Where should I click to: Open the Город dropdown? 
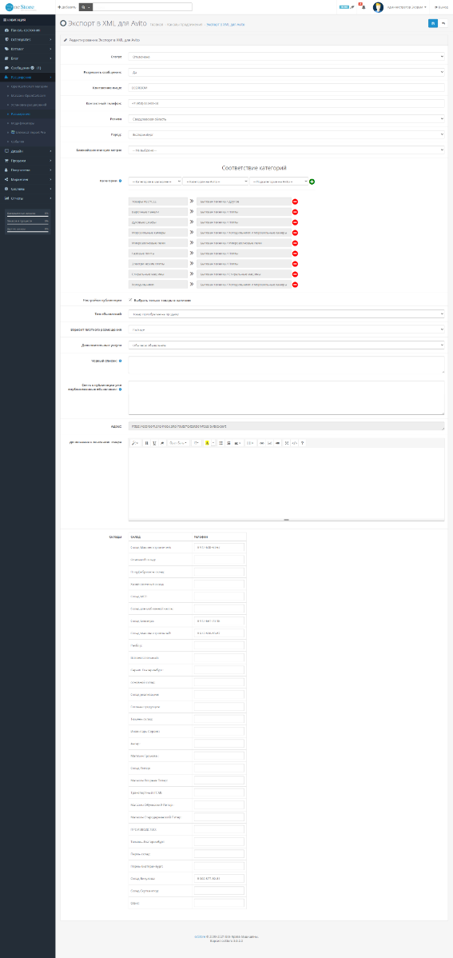click(x=286, y=134)
